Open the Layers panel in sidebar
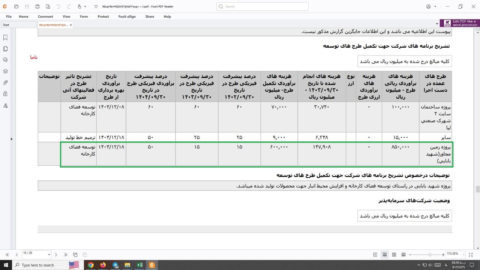The height and width of the screenshot is (270, 480). point(5,71)
